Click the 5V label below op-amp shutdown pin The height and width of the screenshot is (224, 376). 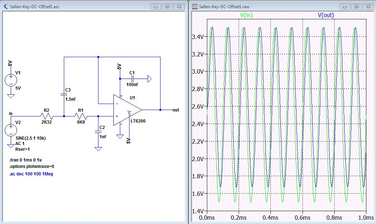click(128, 141)
